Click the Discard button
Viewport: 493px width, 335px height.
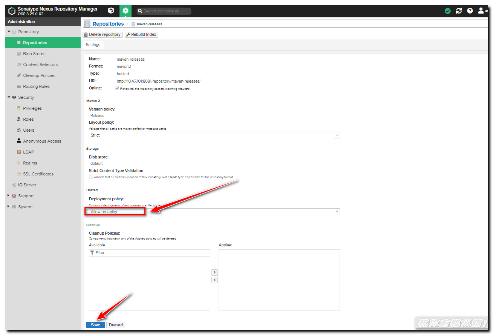116,325
